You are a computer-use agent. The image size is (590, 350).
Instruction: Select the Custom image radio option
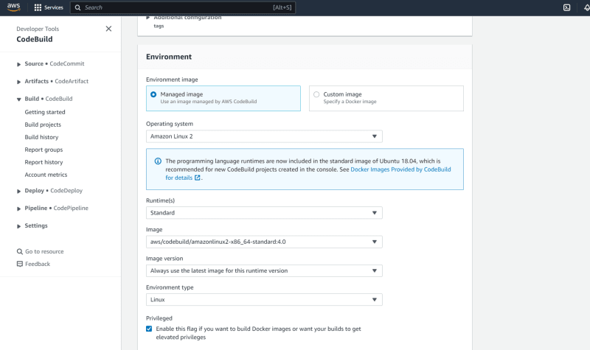click(316, 94)
